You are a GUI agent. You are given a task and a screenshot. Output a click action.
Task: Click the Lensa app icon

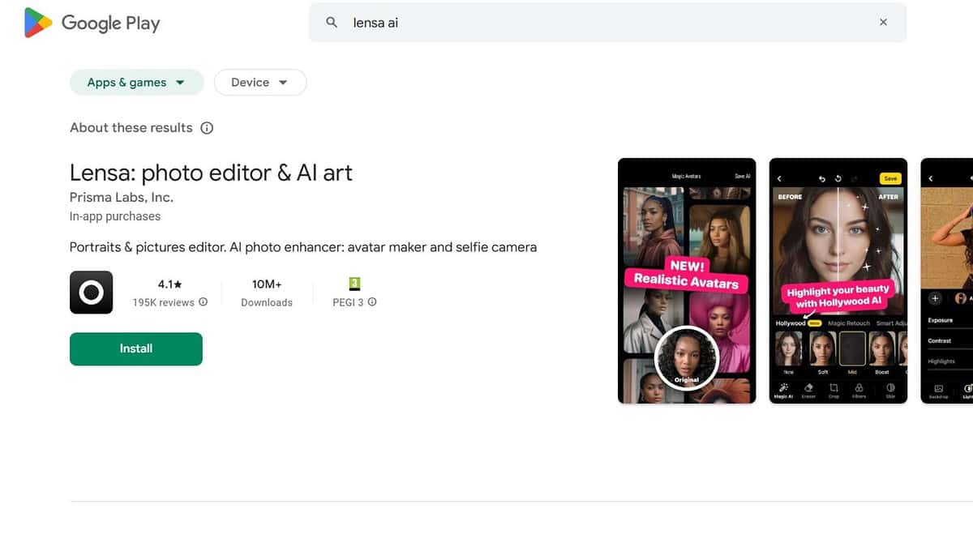click(91, 293)
